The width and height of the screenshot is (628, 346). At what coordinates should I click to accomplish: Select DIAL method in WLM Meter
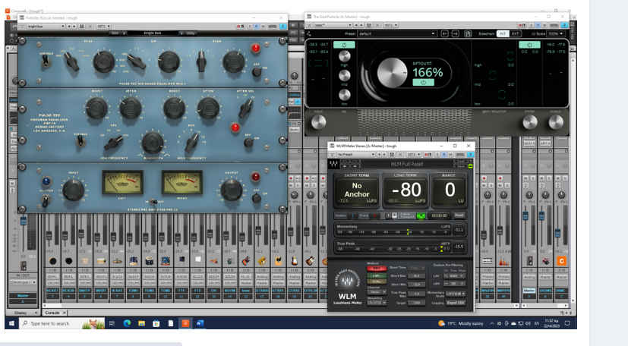(377, 282)
